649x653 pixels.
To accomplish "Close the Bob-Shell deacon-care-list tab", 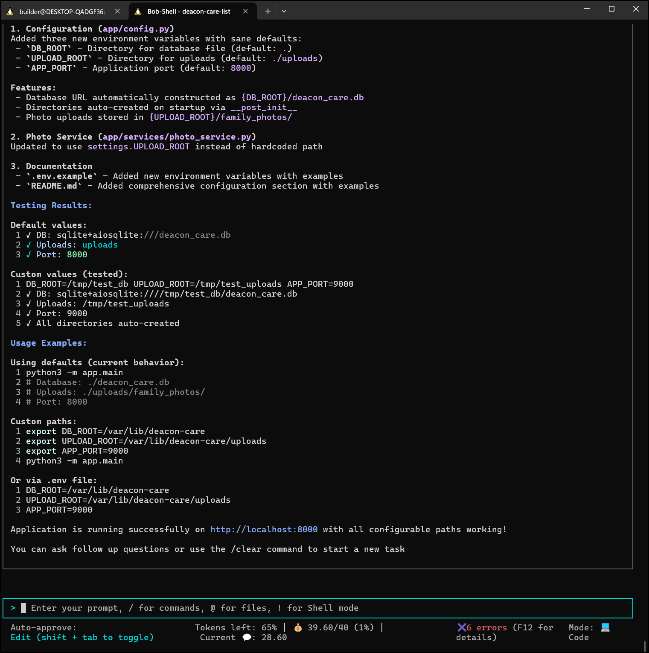I will [x=245, y=12].
